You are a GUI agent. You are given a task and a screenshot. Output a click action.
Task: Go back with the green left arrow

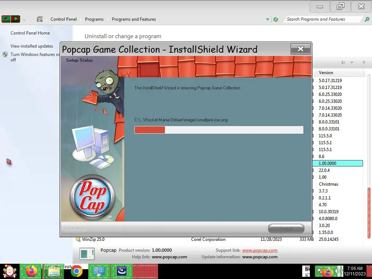[6, 19]
